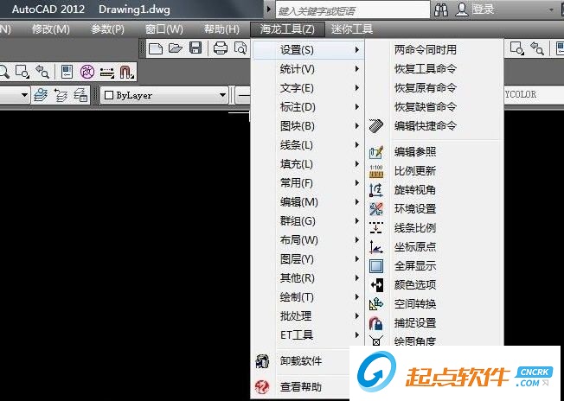Click the icon beside 编辑参照
This screenshot has width=564, height=401.
[376, 152]
